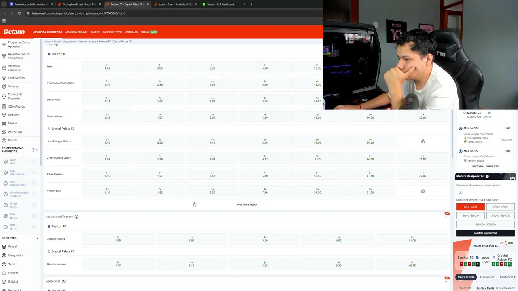
Task: Toggle the Copa Sudamericana checkbox
Action: point(34,183)
